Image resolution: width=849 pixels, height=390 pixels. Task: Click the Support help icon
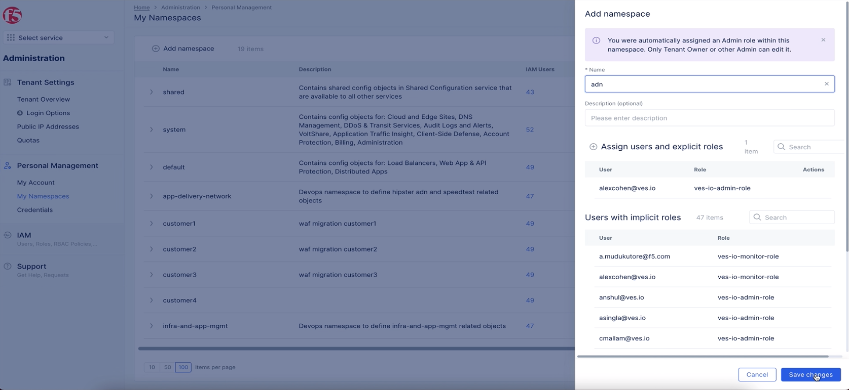tap(8, 267)
